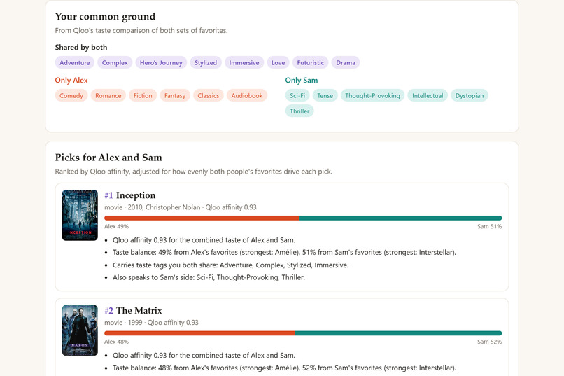Click Inception's Alex/Sam taste balance bar
Screen dimensions: 564x376
(303, 218)
